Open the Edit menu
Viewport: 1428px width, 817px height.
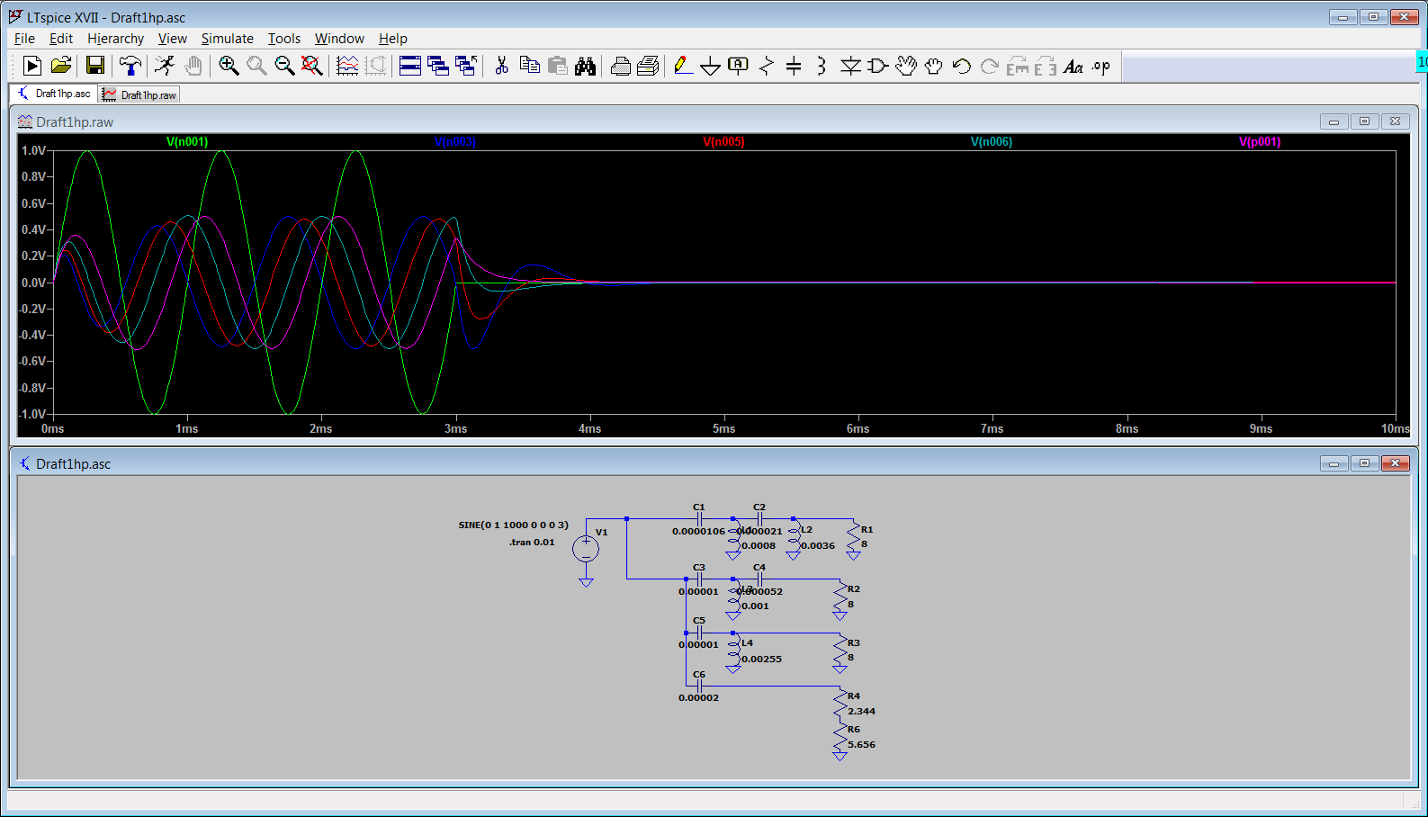(61, 38)
